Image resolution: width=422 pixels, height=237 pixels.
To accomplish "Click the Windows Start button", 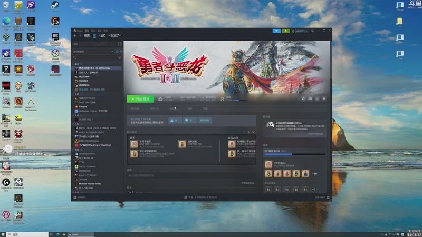I will point(3,234).
